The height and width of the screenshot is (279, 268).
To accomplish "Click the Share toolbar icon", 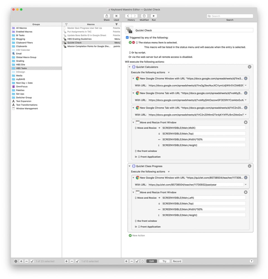I will [107, 16].
